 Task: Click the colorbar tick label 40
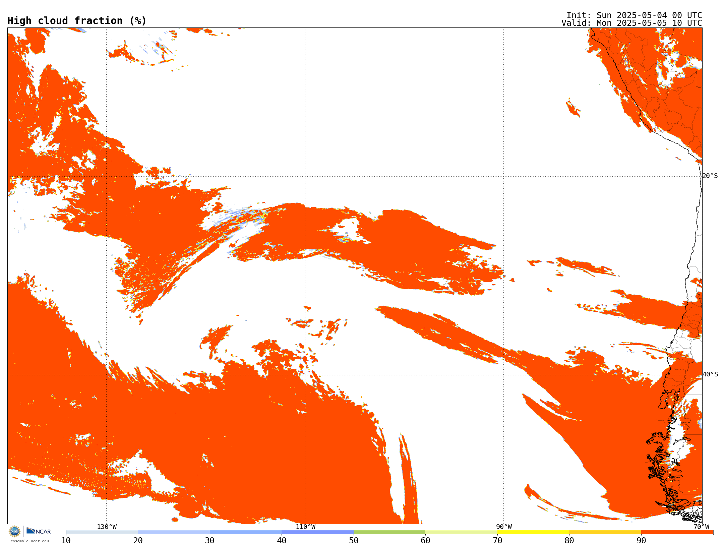pos(282,541)
